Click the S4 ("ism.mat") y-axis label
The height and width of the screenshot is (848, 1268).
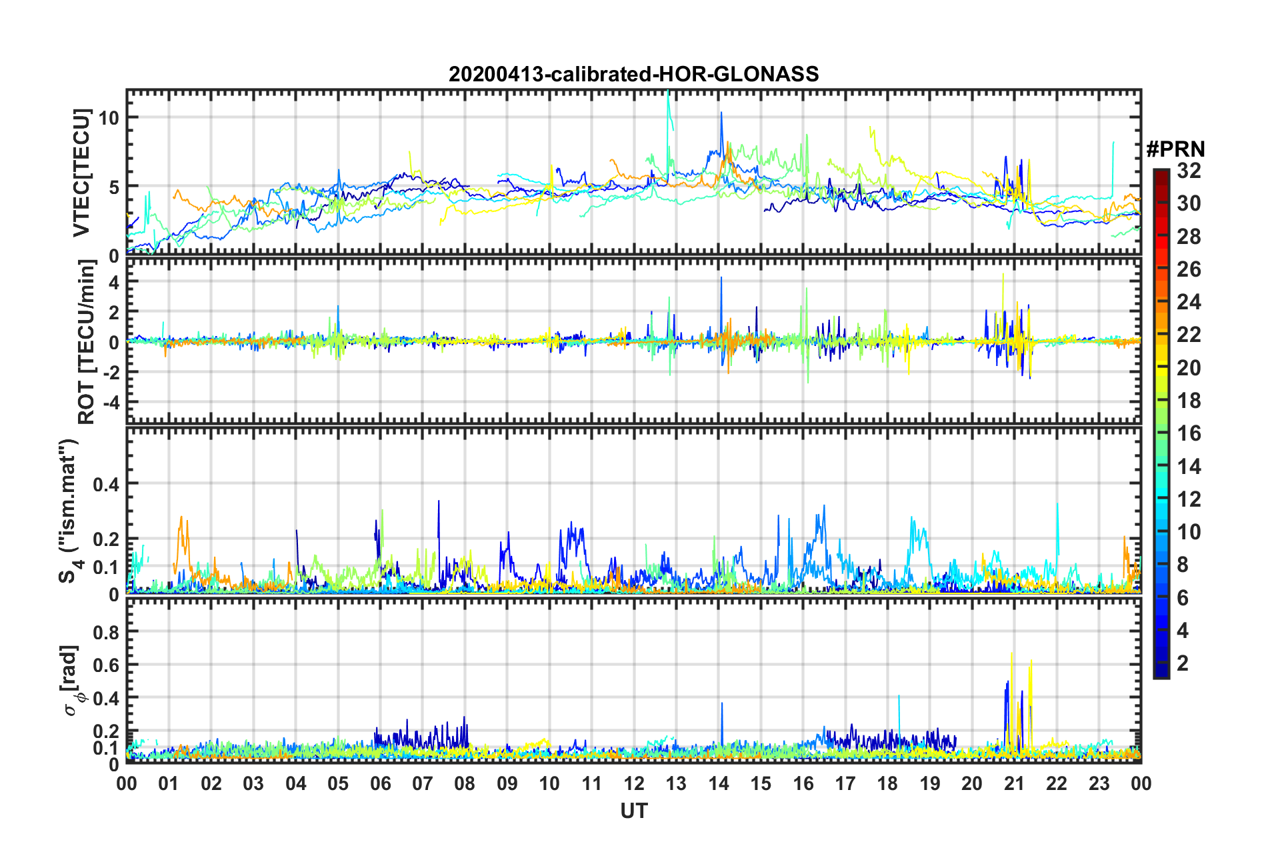click(69, 511)
